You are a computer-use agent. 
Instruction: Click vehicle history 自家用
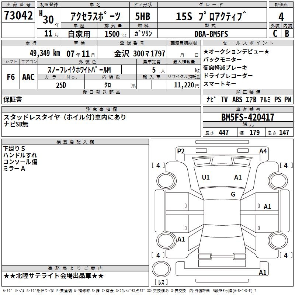pyautogui.click(x=79, y=34)
